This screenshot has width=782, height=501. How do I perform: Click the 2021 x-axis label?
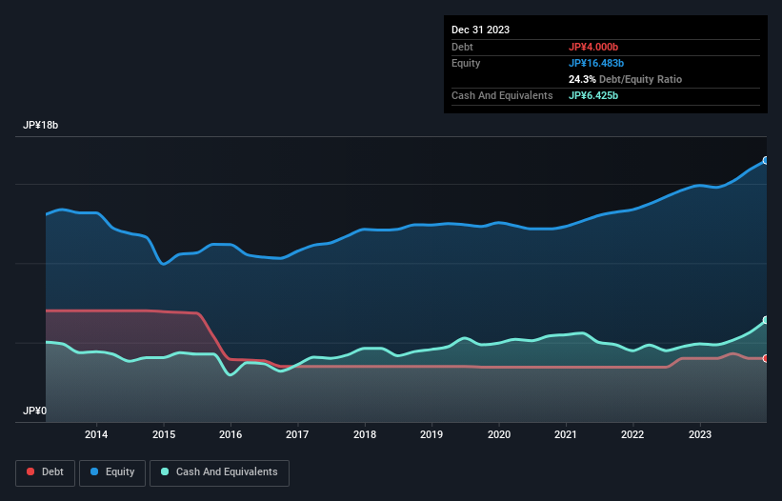point(566,434)
